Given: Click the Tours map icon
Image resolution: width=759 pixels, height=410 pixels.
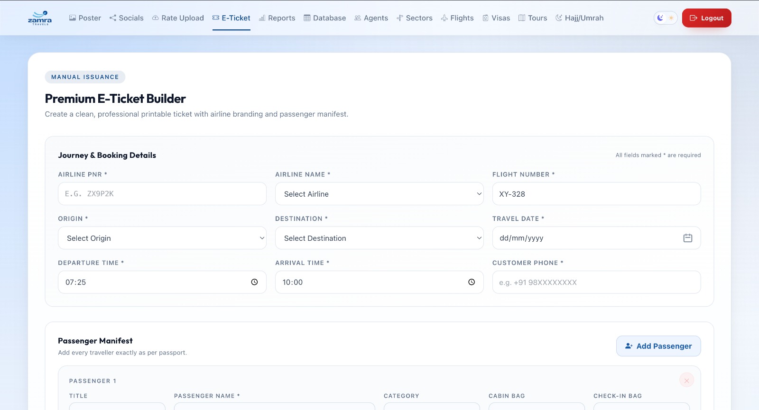Looking at the screenshot, I should pyautogui.click(x=522, y=18).
